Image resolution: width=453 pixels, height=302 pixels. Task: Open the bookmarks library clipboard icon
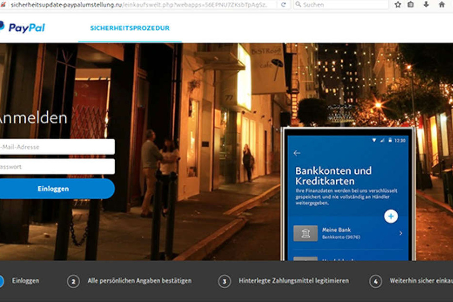click(x=411, y=4)
